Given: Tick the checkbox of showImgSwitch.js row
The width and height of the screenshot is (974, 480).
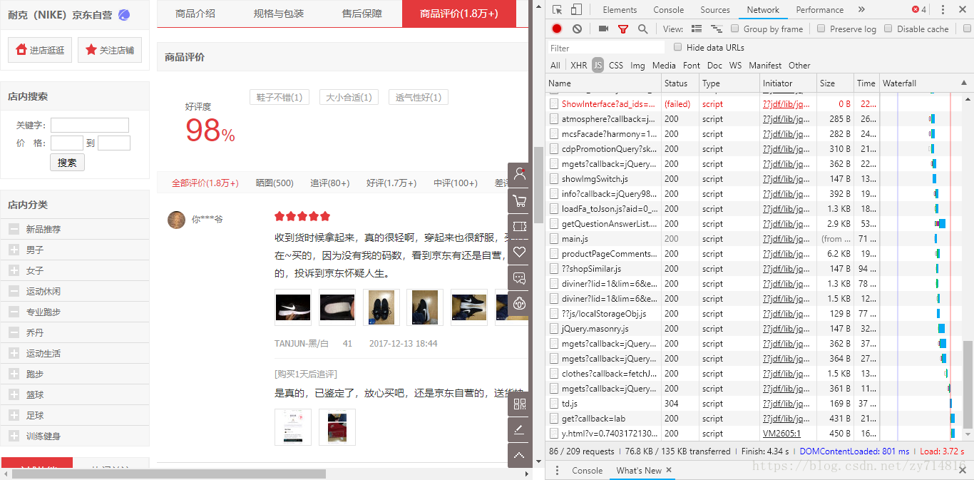Looking at the screenshot, I should 555,179.
